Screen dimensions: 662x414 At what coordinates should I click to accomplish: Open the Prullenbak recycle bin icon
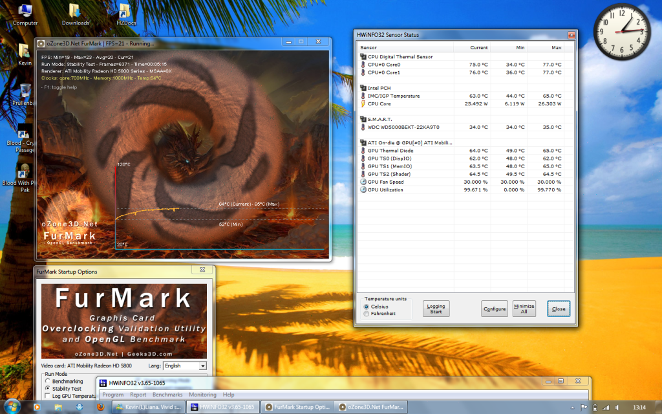[24, 94]
